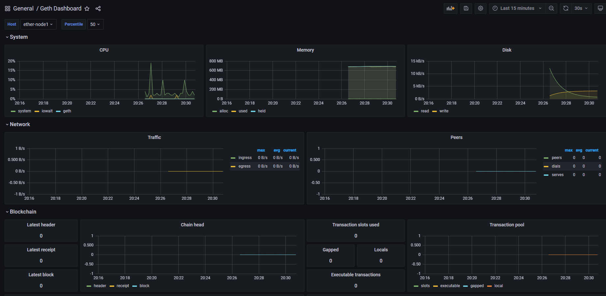Star the Geth Dashboard as favorite
Image resolution: width=606 pixels, height=296 pixels.
(87, 9)
